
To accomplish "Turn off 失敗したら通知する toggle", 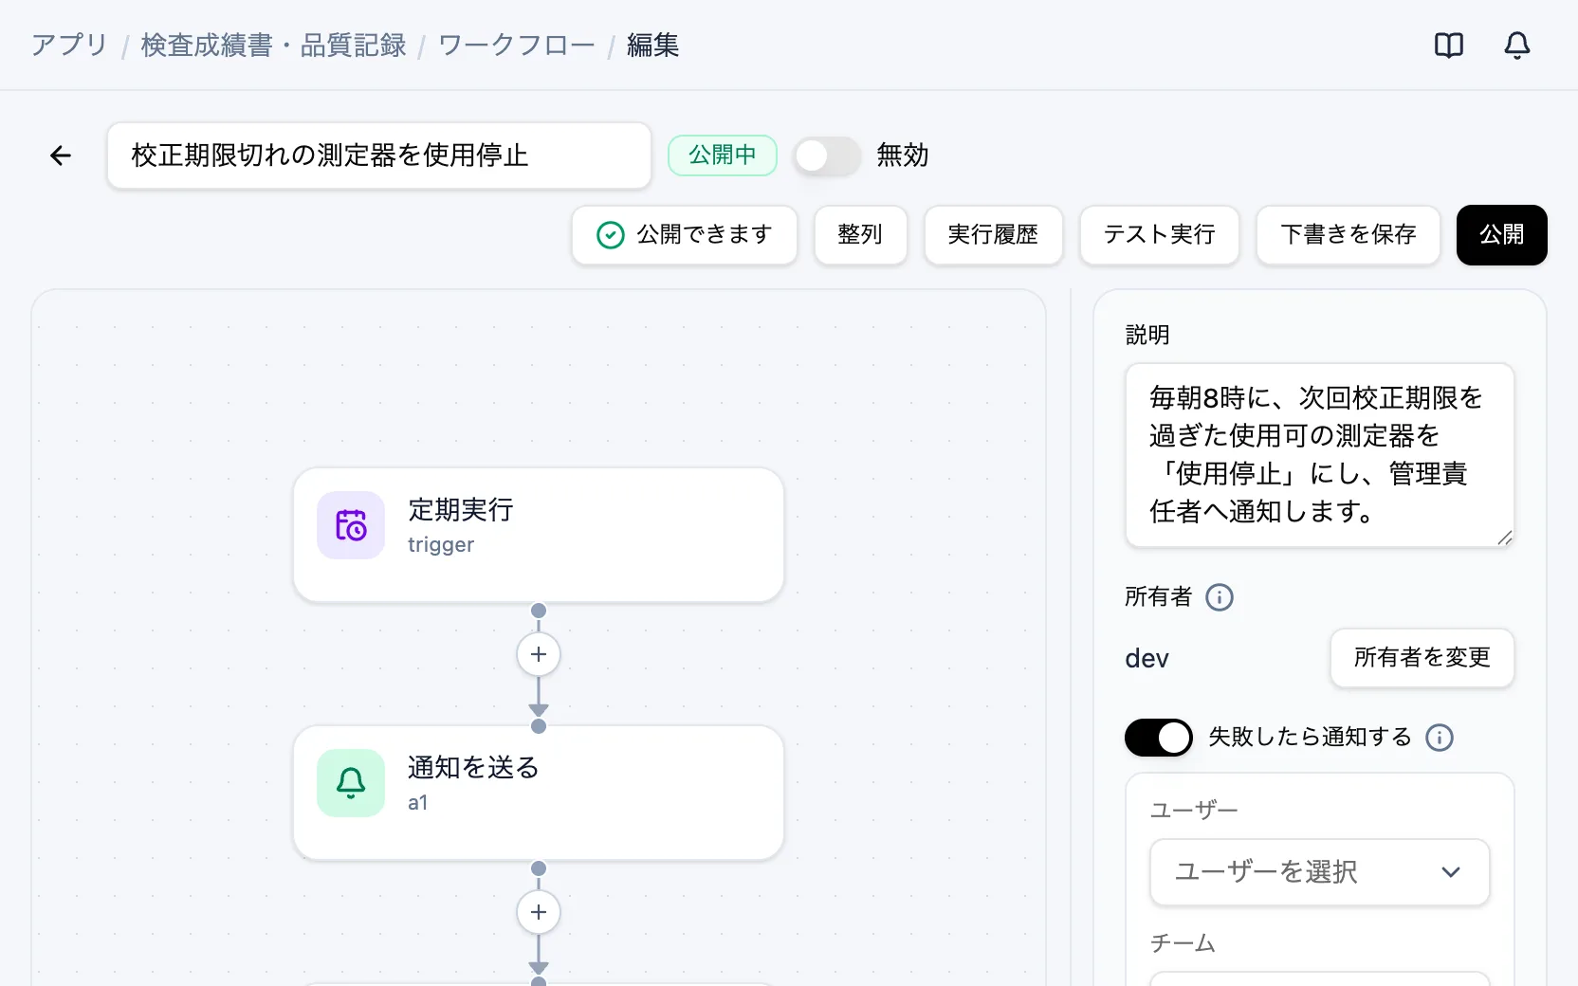I will pos(1159,738).
